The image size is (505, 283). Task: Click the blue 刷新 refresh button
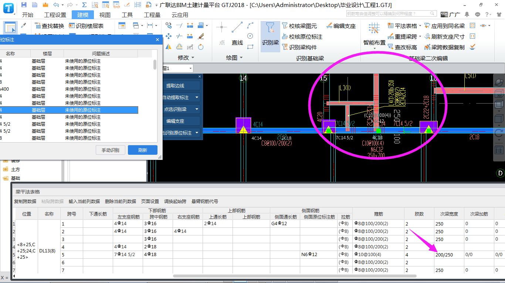pyautogui.click(x=143, y=150)
